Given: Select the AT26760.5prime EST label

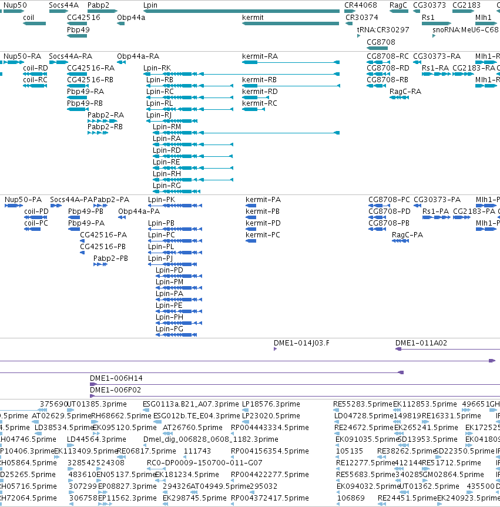Looking at the screenshot, I should pyautogui.click(x=193, y=428).
